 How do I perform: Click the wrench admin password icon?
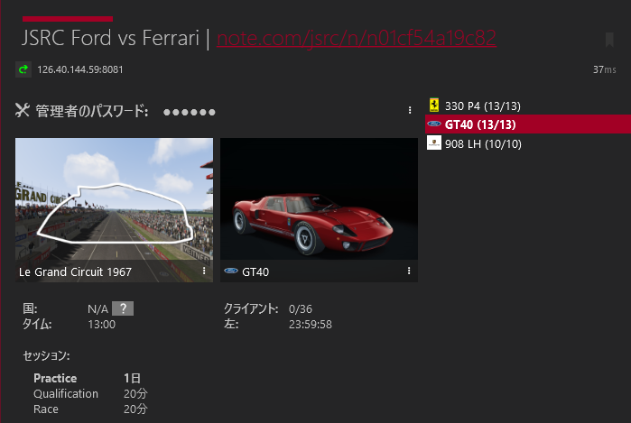pos(23,110)
